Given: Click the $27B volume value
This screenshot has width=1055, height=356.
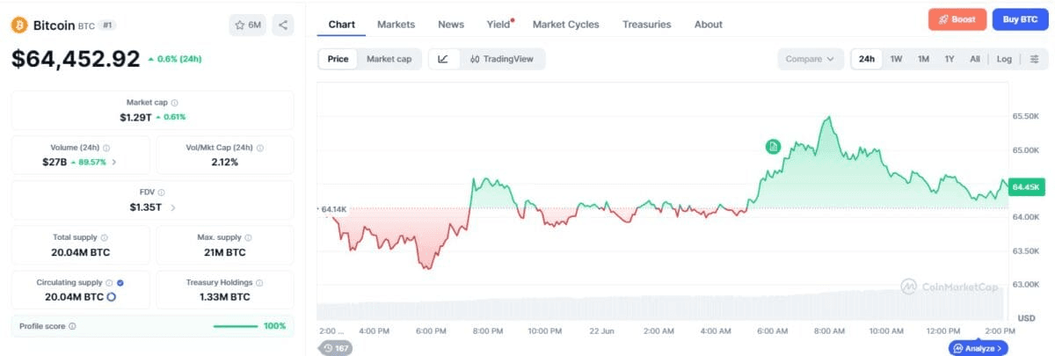Looking at the screenshot, I should (x=54, y=163).
